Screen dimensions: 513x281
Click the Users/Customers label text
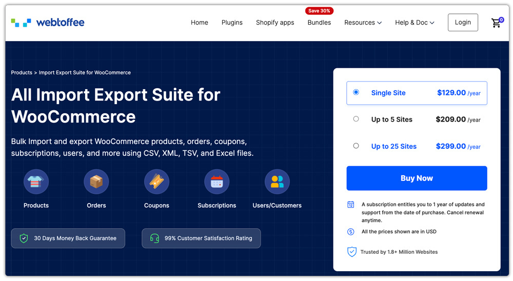[277, 206]
